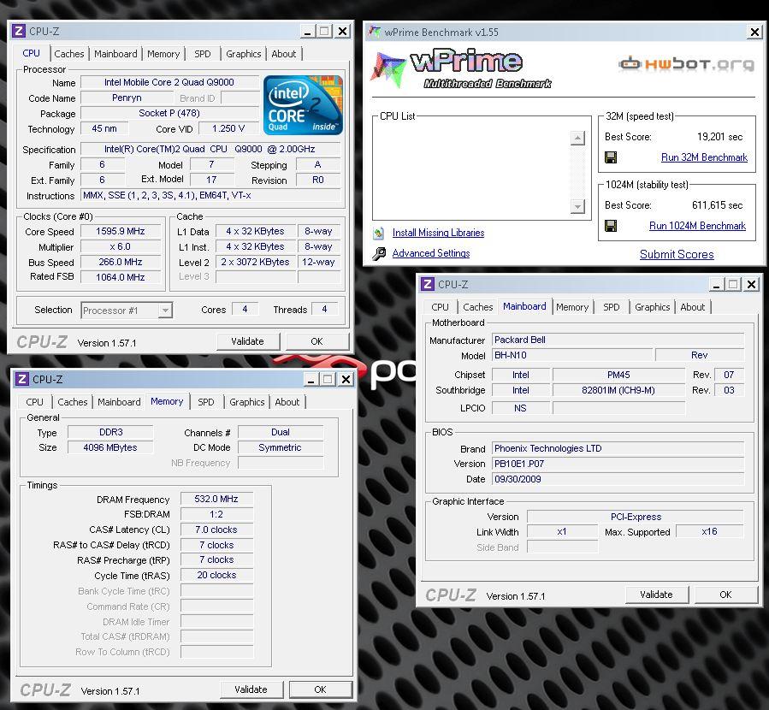This screenshot has width=769, height=710.
Task: Select the SPD tab in the top-left CPU-Z window
Action: [x=203, y=54]
